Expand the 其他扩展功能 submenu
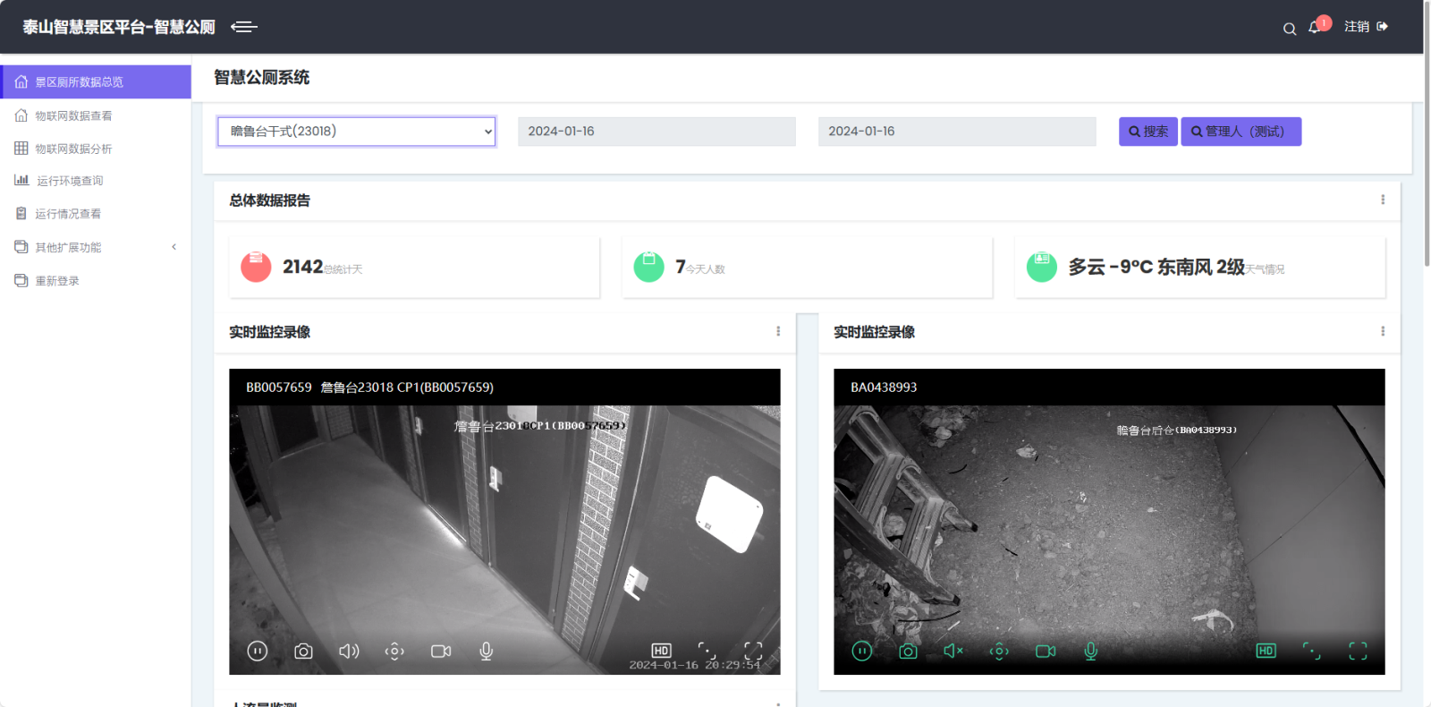 [x=96, y=247]
